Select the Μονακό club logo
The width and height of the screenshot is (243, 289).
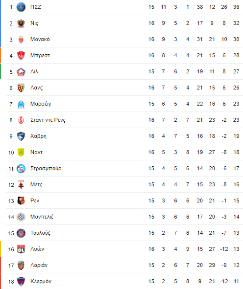coord(21,39)
